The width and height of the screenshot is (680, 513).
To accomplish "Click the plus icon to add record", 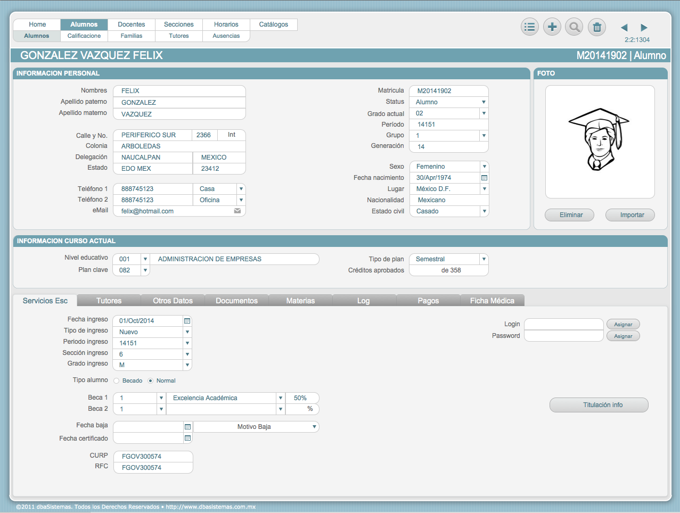I will coord(552,27).
